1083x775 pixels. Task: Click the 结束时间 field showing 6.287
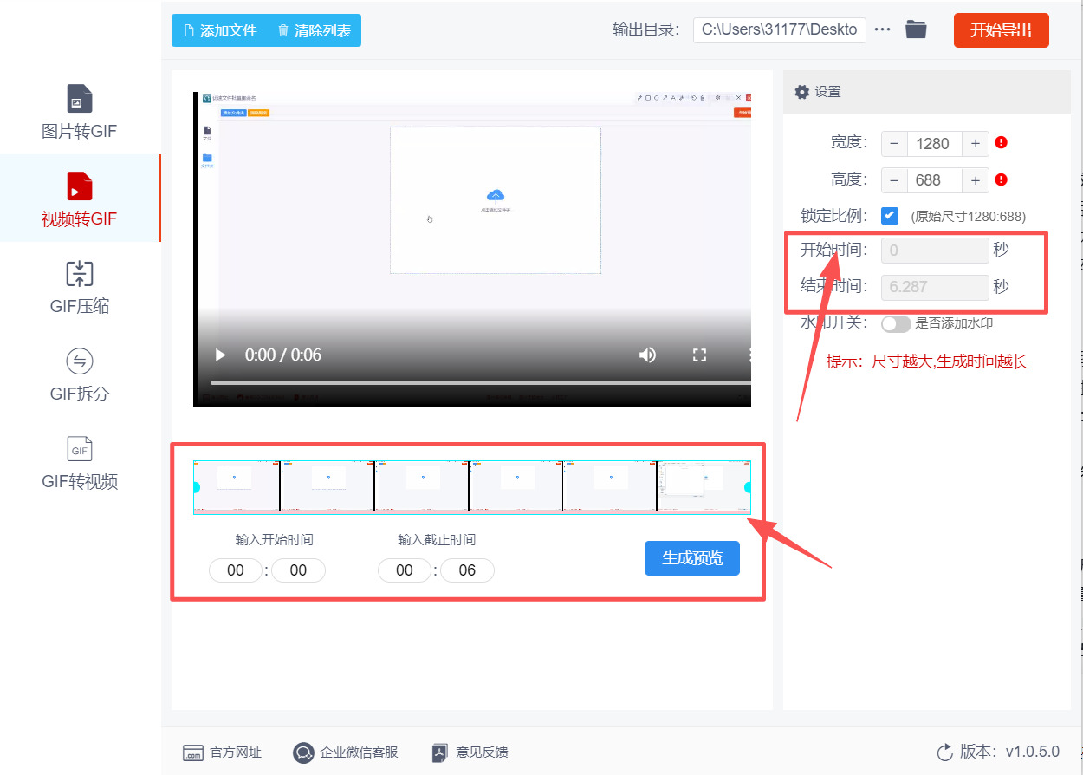click(935, 287)
